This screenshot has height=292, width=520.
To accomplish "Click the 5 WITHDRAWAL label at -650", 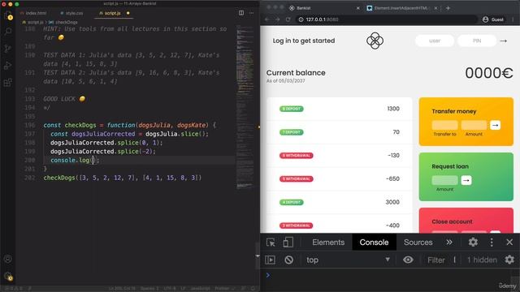I will [296, 178].
